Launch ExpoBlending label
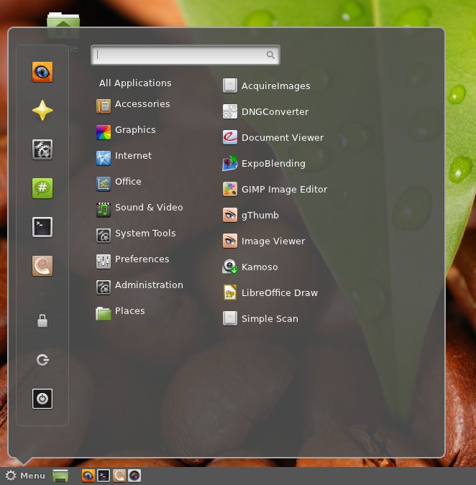The width and height of the screenshot is (476, 485). point(273,164)
